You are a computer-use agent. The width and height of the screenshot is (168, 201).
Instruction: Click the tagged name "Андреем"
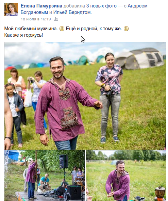(x=138, y=6)
